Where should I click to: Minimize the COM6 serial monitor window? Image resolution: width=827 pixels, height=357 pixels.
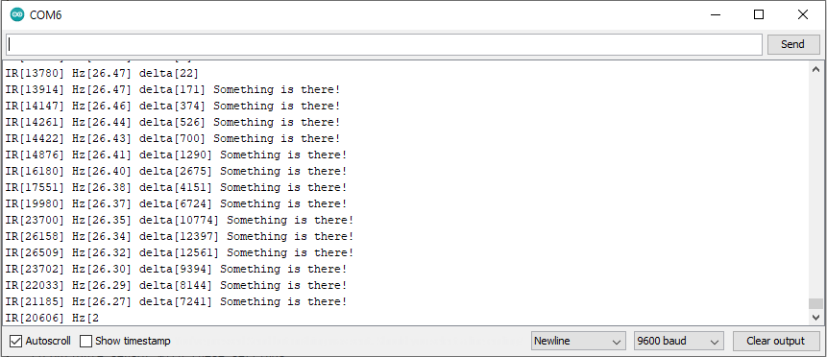pos(716,14)
